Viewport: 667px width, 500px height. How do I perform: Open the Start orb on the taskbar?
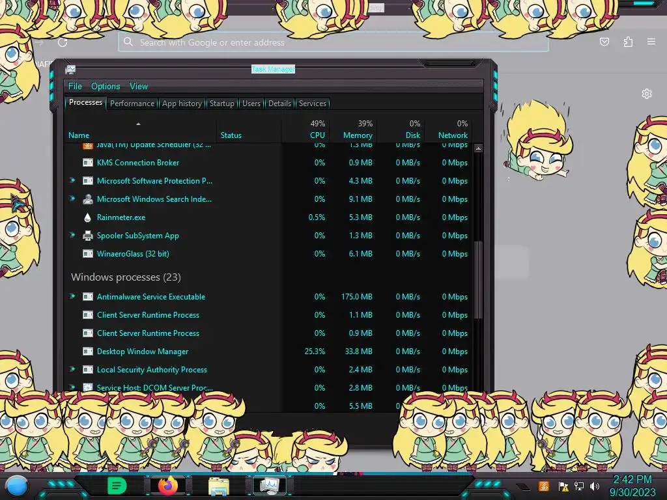tap(16, 486)
